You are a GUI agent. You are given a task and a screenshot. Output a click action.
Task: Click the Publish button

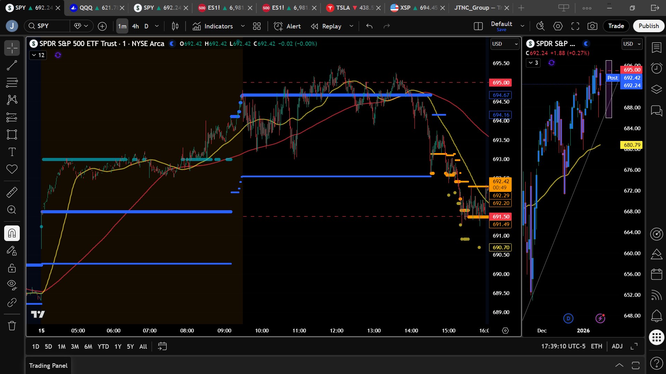pyautogui.click(x=648, y=26)
